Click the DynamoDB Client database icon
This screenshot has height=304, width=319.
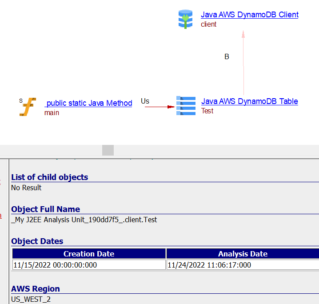[186, 19]
